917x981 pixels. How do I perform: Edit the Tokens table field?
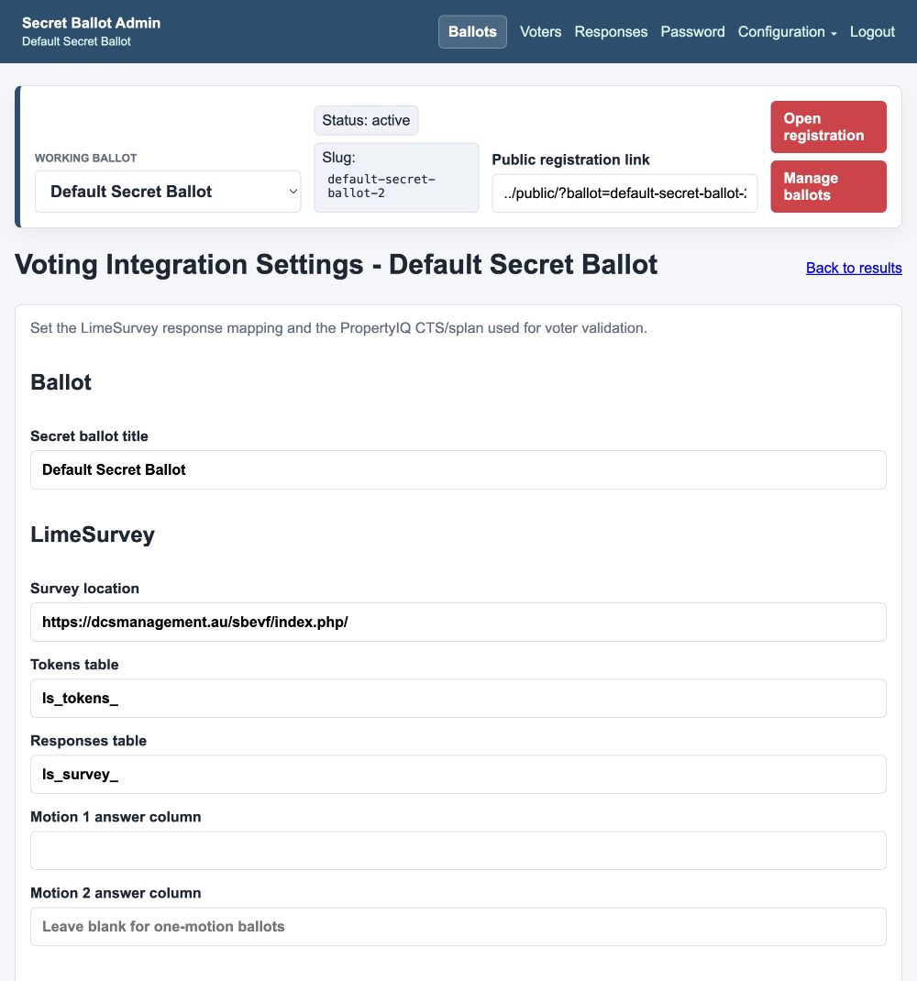tap(458, 699)
